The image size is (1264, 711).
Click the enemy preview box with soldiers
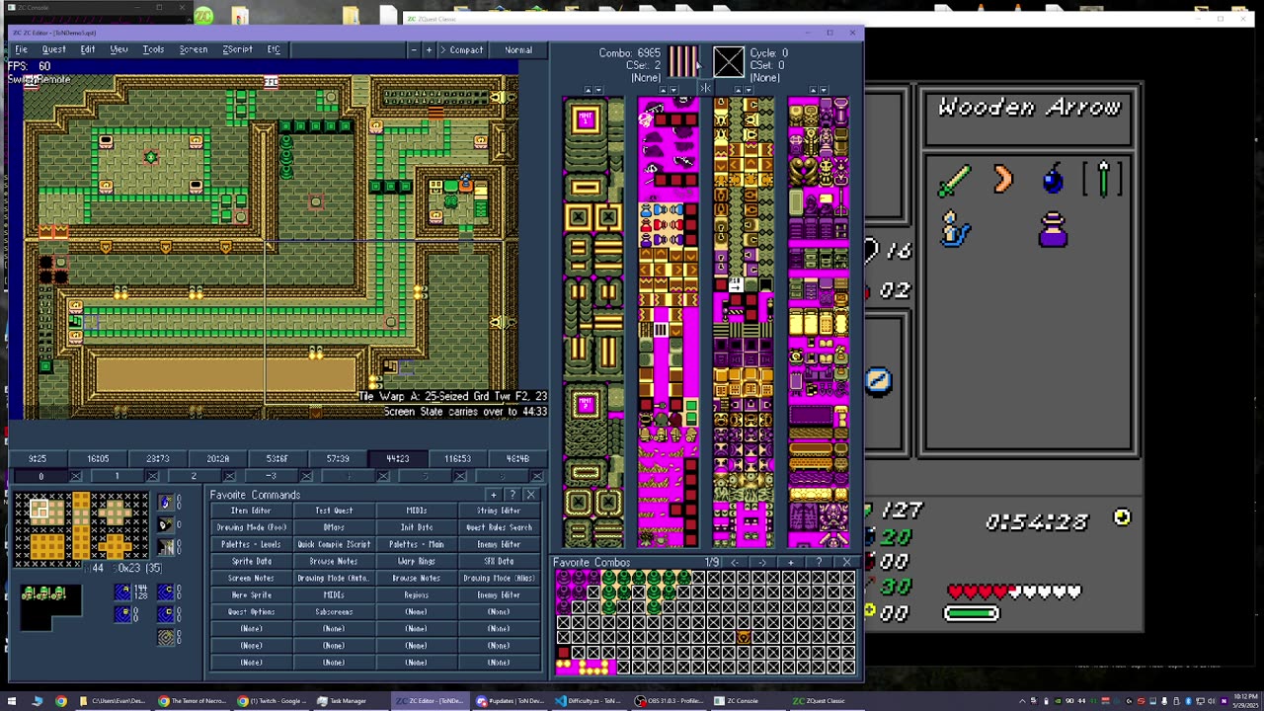pyautogui.click(x=49, y=607)
